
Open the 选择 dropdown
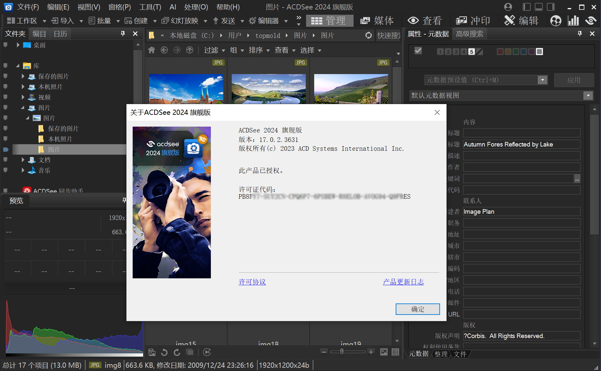(311, 50)
